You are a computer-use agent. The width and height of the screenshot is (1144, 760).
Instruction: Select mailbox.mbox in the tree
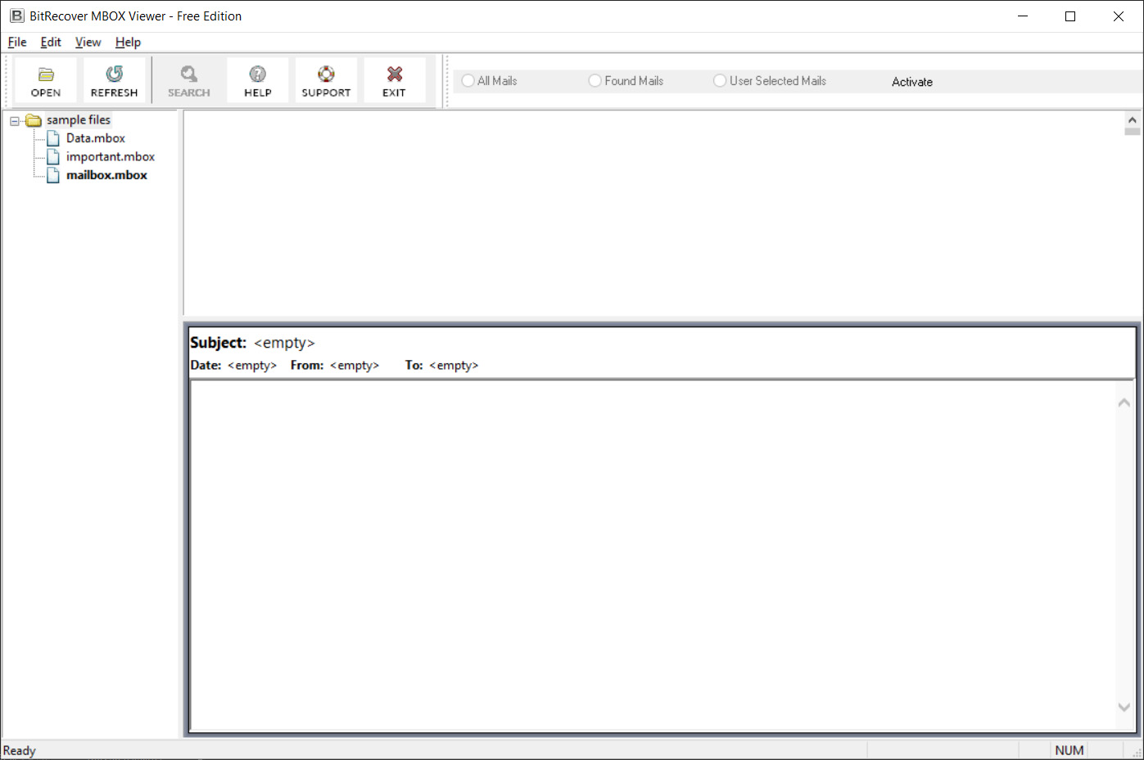[x=106, y=175]
